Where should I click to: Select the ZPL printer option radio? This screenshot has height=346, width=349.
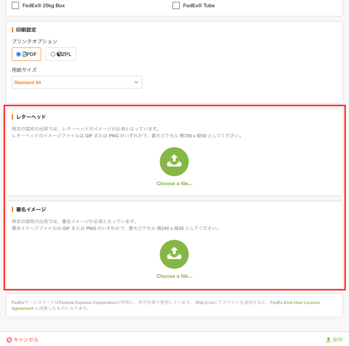(53, 54)
